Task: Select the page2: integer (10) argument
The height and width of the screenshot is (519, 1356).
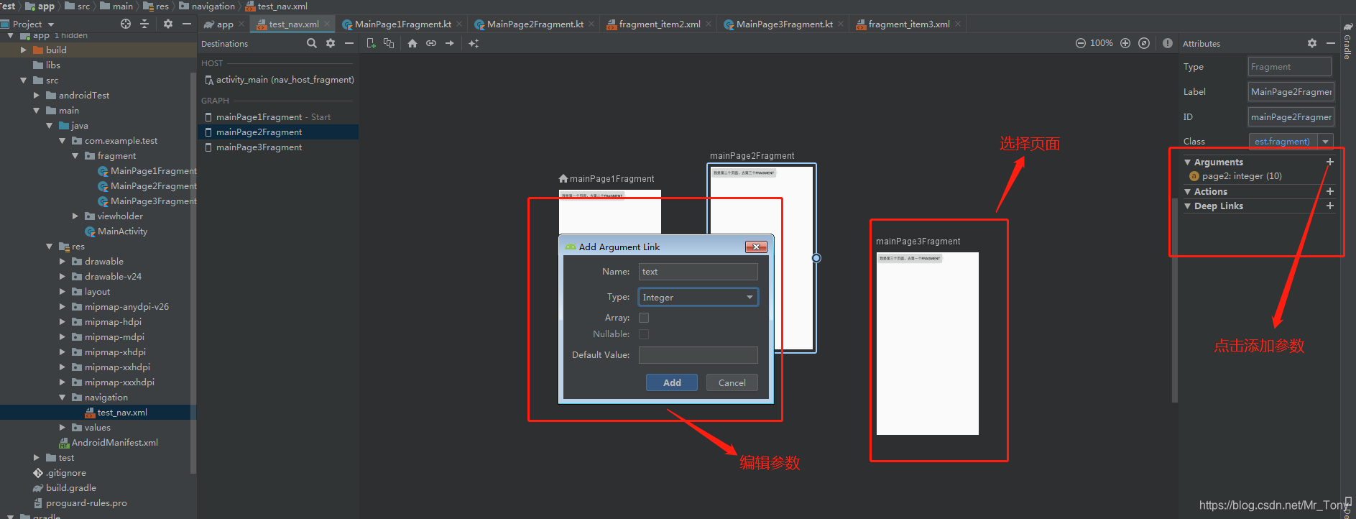Action: [x=1242, y=176]
